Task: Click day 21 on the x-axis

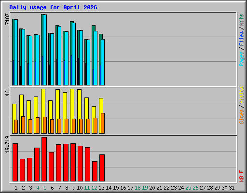Action: (x=159, y=188)
